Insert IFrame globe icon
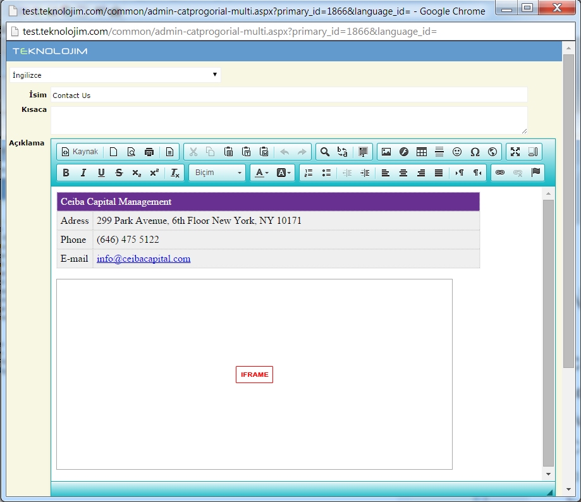The width and height of the screenshot is (581, 502). click(x=492, y=152)
